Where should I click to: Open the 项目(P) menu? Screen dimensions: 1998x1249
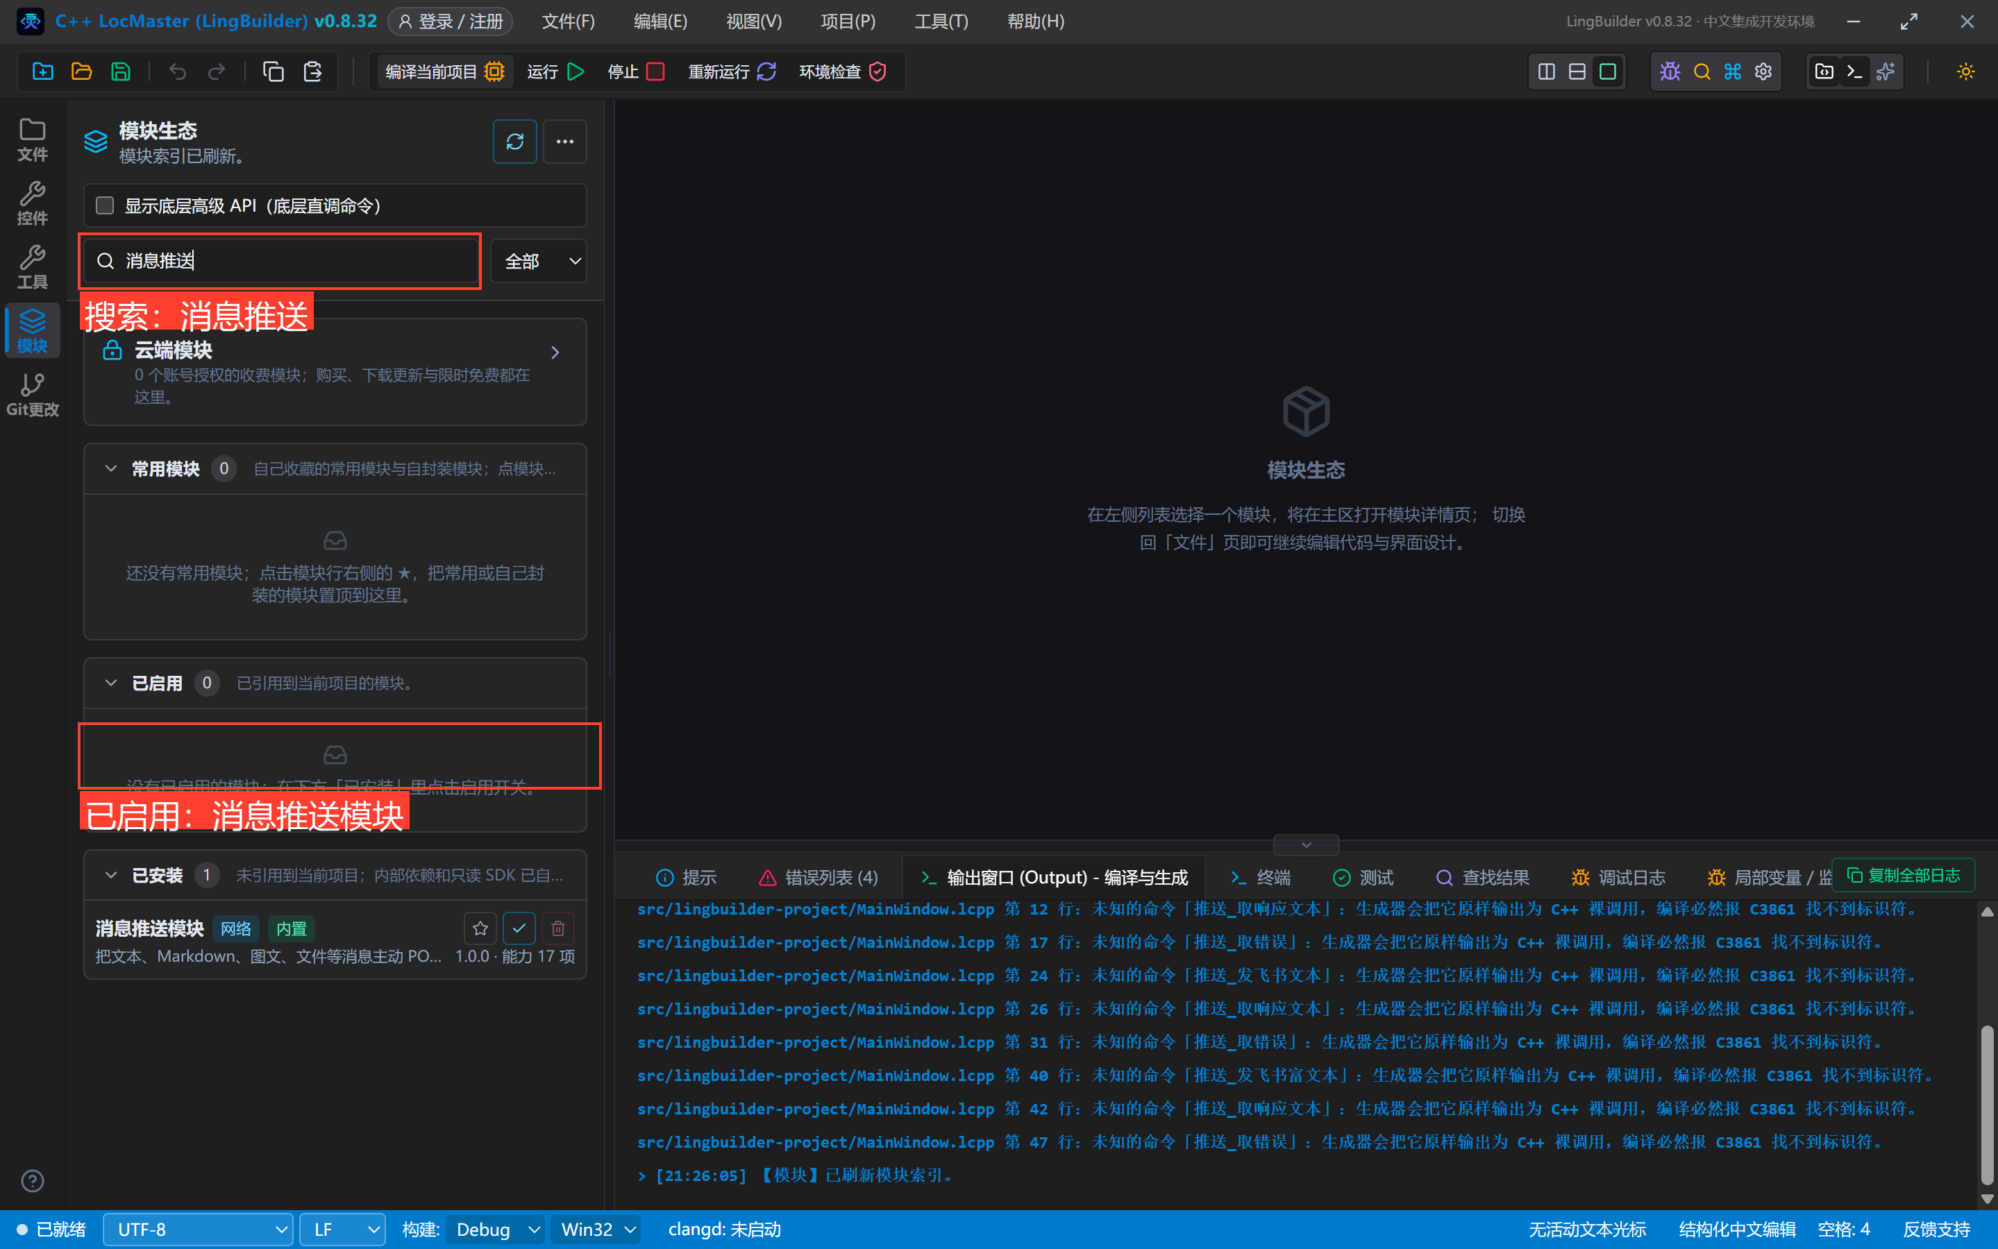tap(848, 22)
